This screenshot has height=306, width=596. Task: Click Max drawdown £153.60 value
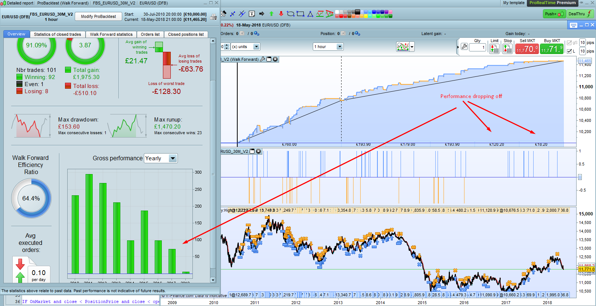point(69,127)
